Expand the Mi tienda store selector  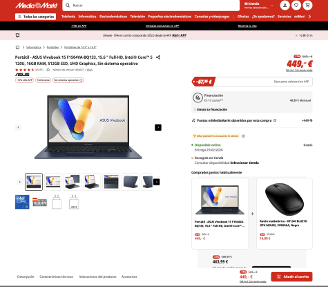(259, 6)
